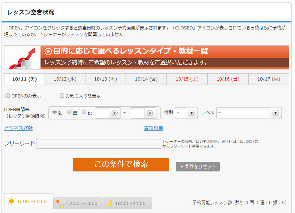295x213 pixels.
Task: Click the 条件をリセット button
Action: pos(198,167)
